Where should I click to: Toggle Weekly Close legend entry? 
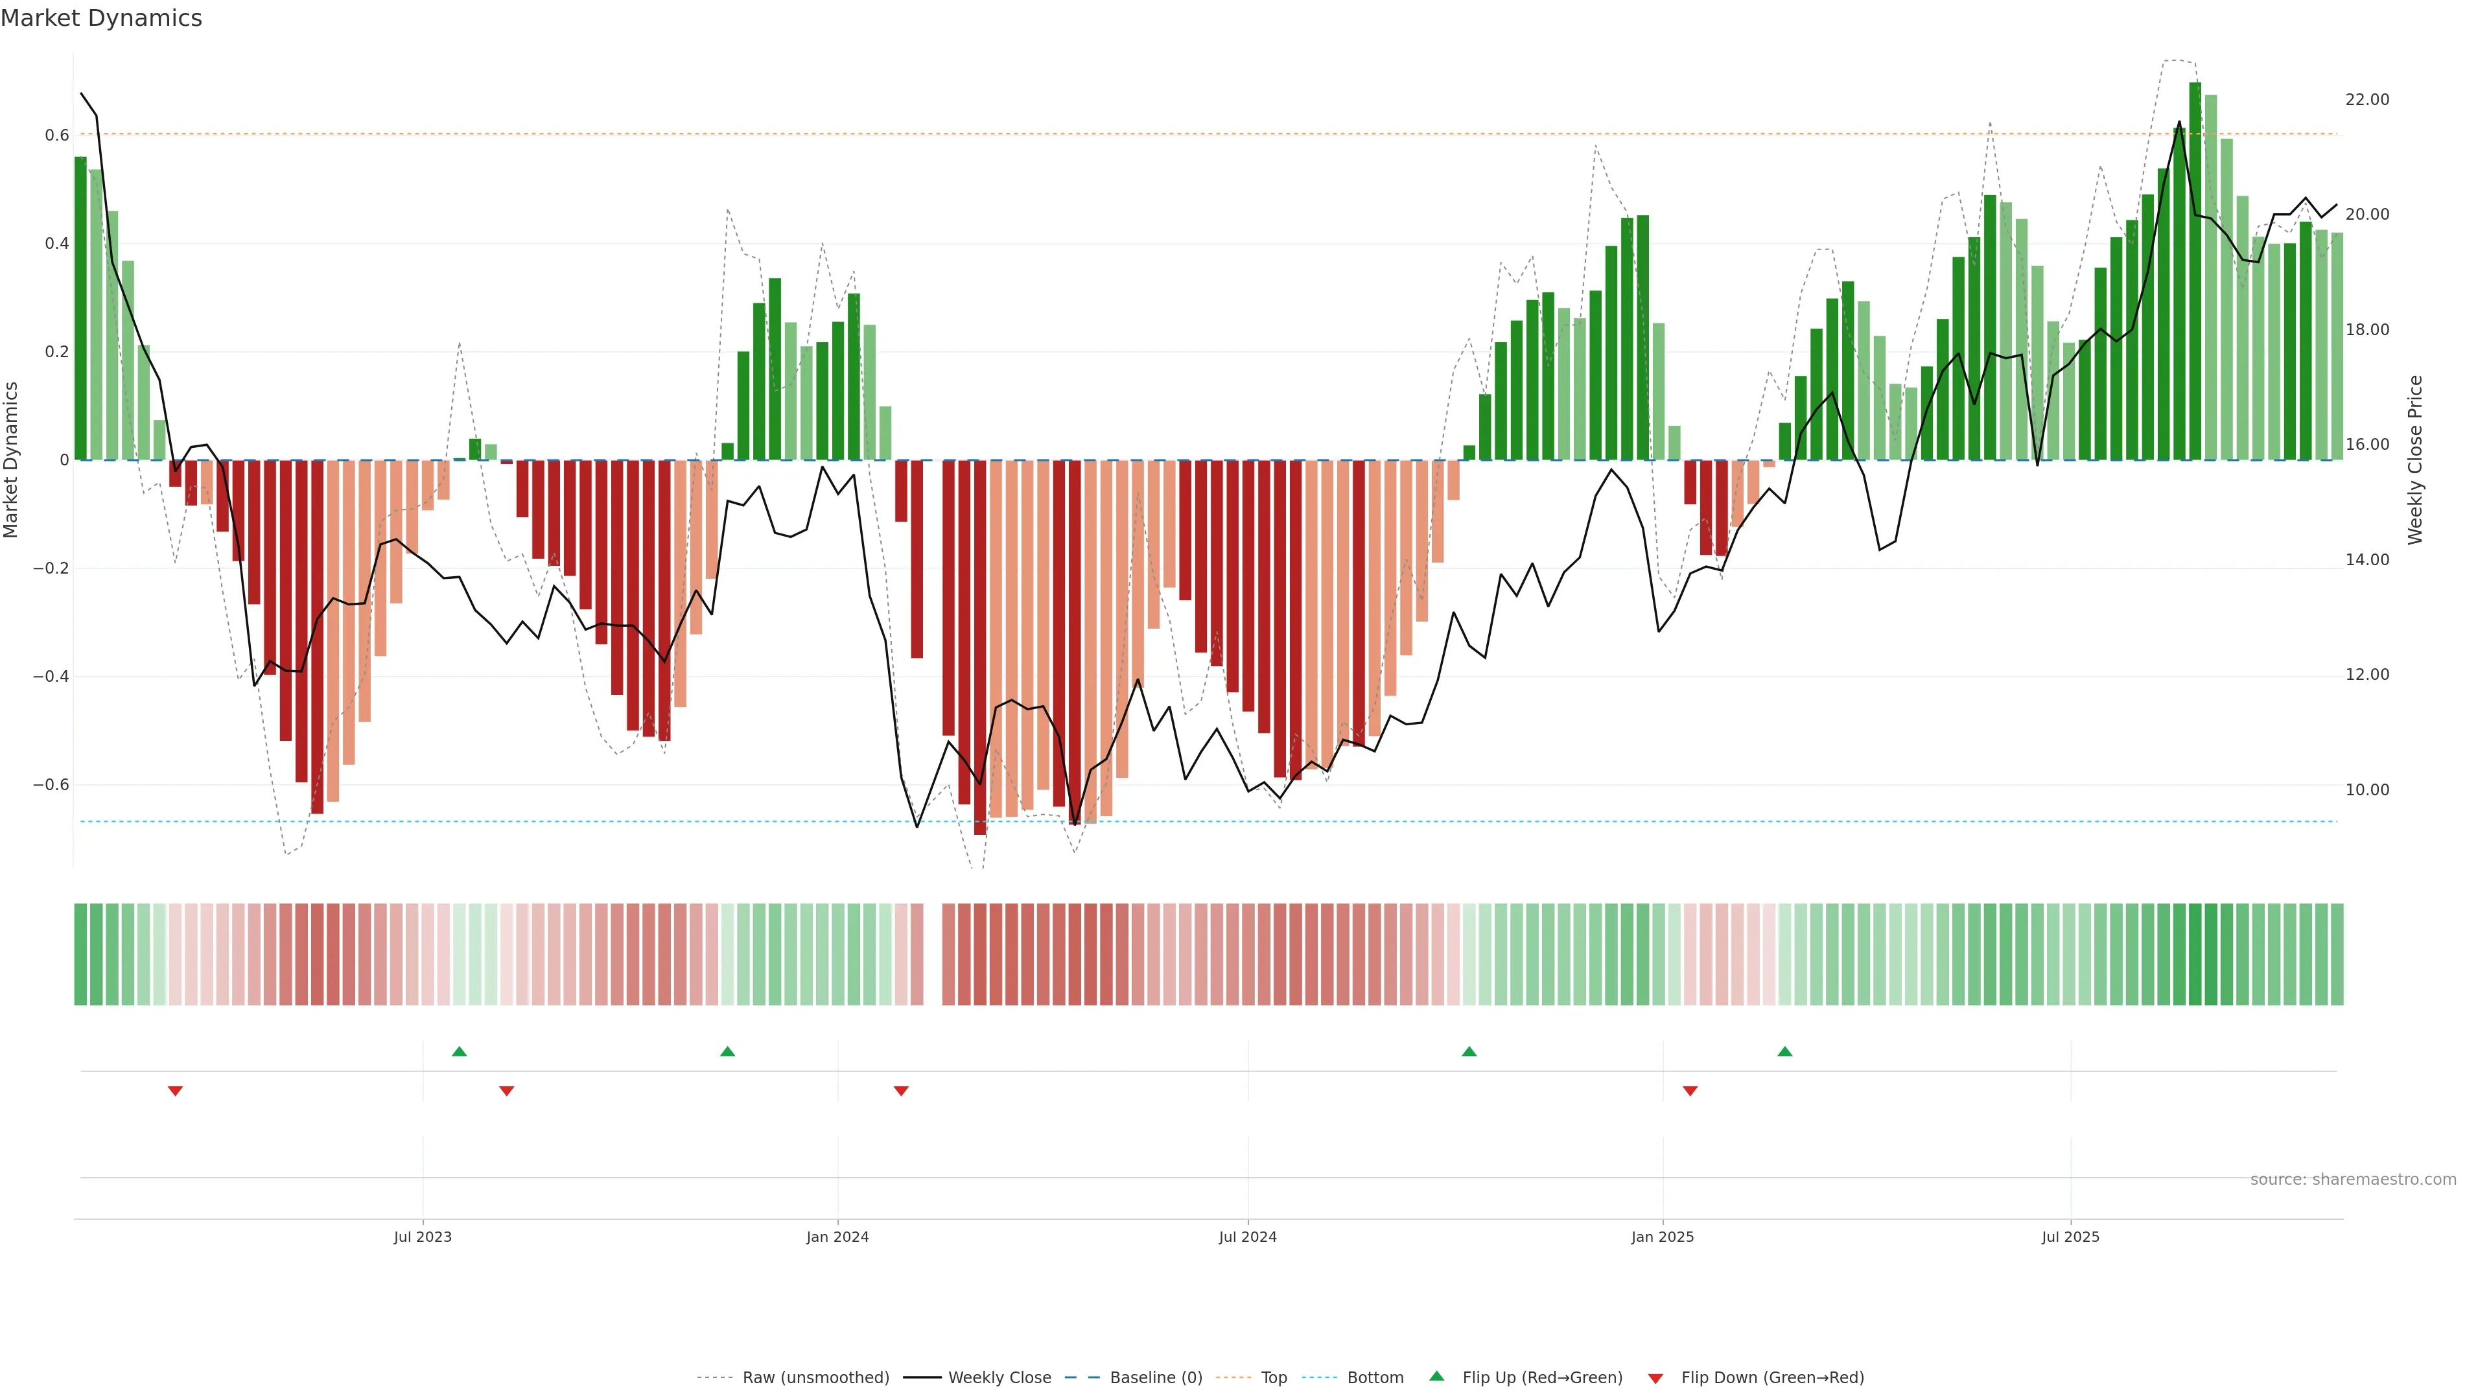tap(999, 1378)
